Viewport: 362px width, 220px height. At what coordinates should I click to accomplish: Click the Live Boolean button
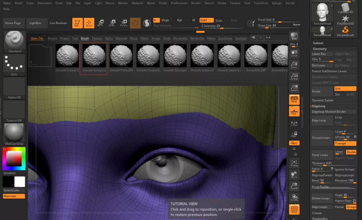58,23
